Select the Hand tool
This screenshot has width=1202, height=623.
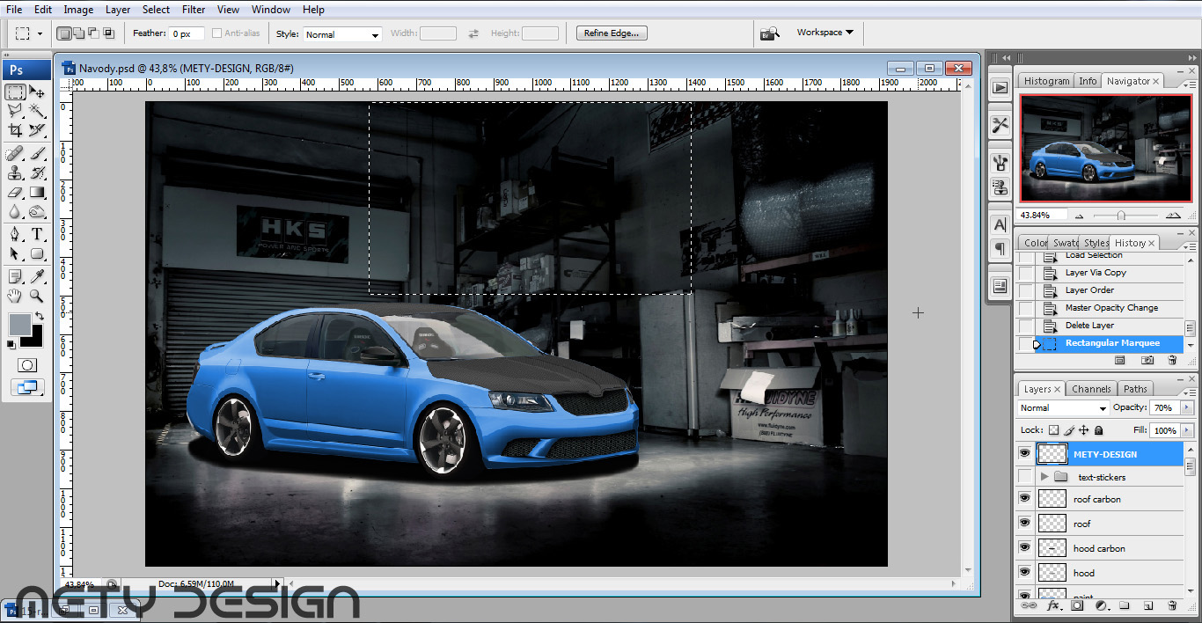[x=16, y=297]
